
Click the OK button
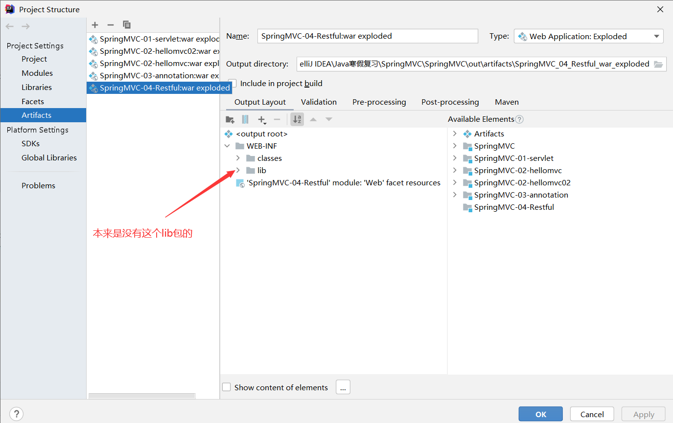540,414
